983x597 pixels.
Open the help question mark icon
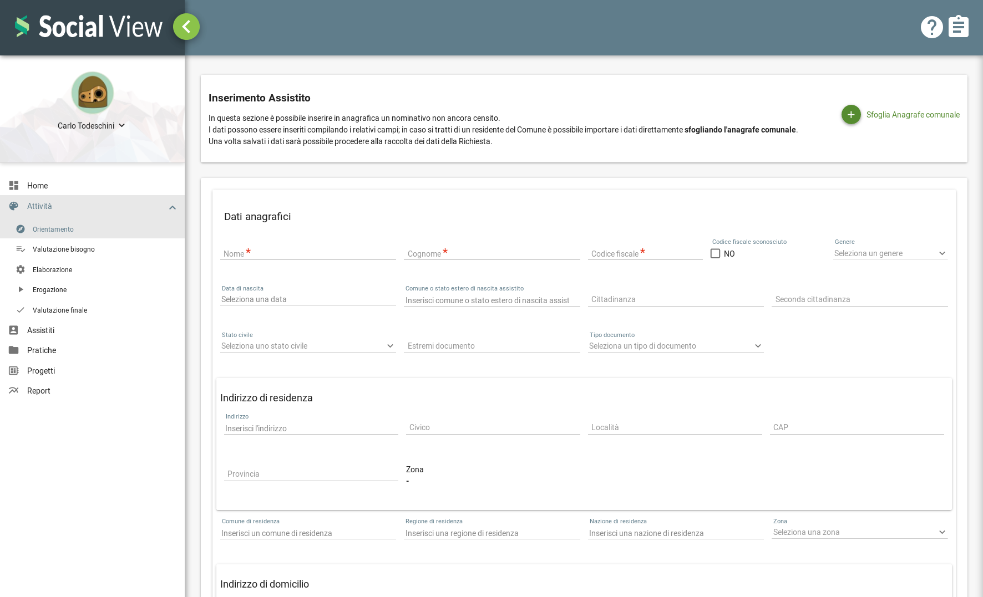point(931,27)
